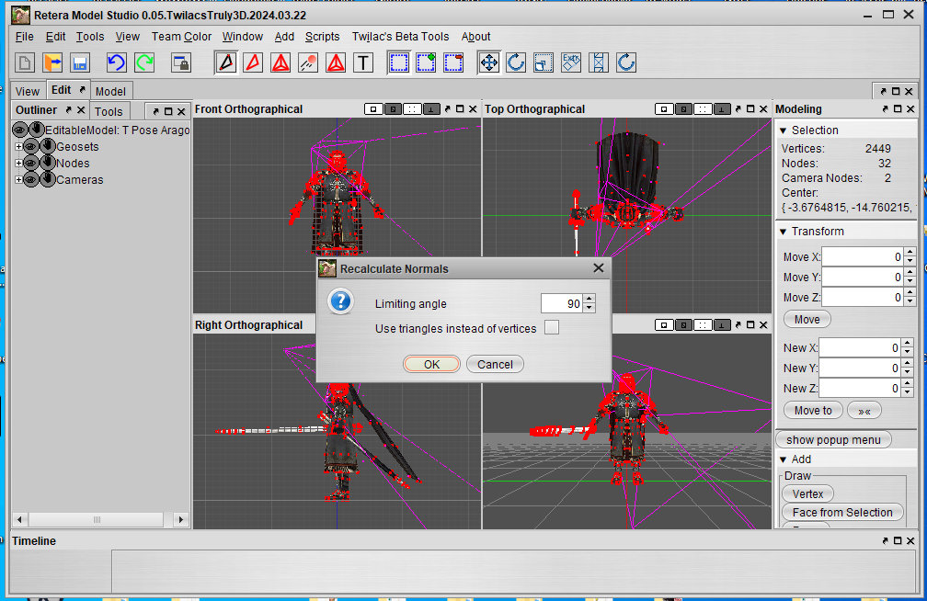Click the green Redo arrow icon

(144, 62)
